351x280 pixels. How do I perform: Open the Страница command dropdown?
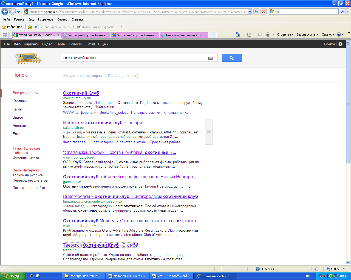point(285,34)
